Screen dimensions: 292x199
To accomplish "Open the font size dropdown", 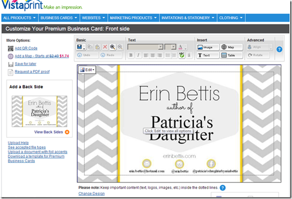I will (x=170, y=47).
